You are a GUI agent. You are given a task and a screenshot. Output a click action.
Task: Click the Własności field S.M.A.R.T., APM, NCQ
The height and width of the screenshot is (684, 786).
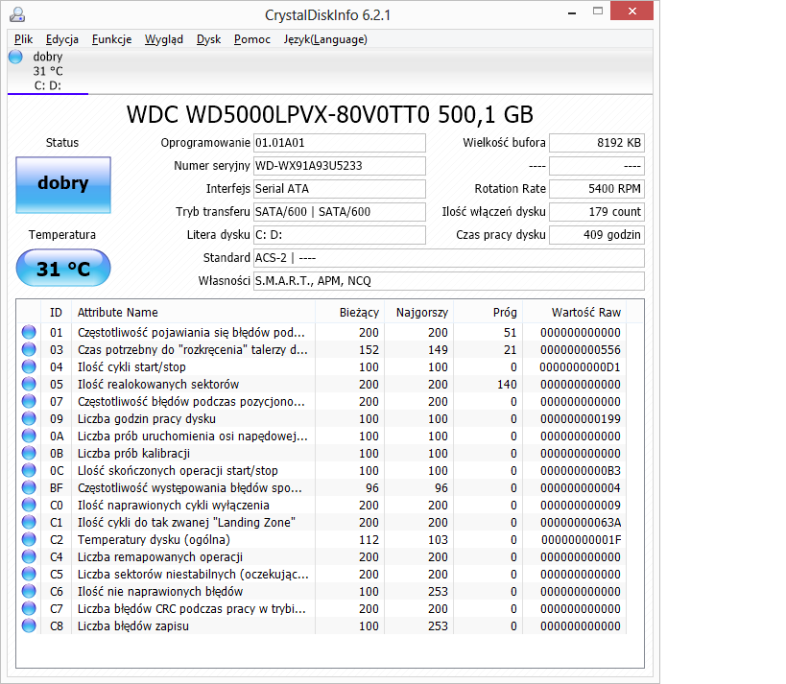click(448, 281)
